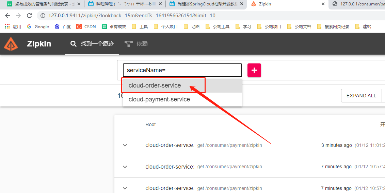Image resolution: width=385 pixels, height=193 pixels.
Task: Close the 尚硅谷SpringCloud tab
Action: (x=242, y=4)
